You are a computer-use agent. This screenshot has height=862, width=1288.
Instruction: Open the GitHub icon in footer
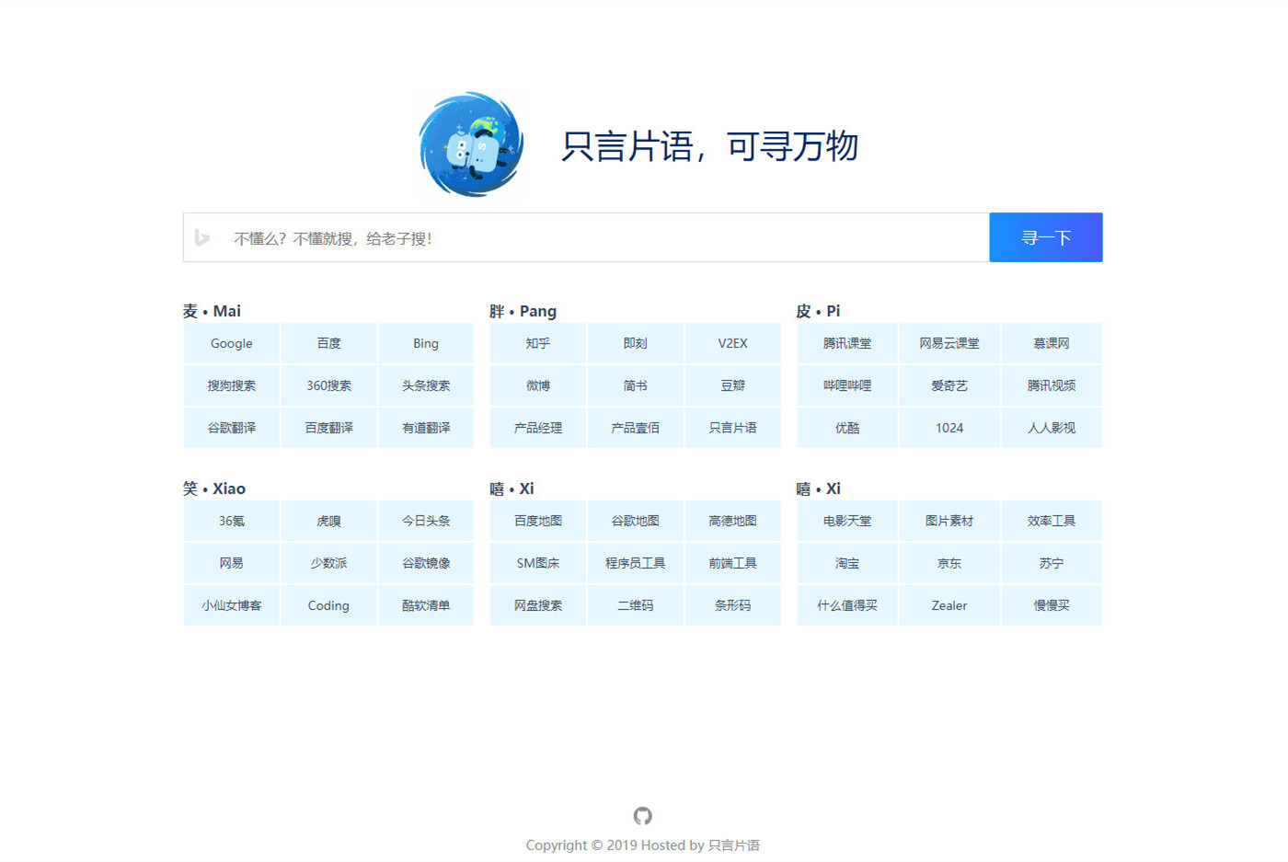tap(643, 816)
